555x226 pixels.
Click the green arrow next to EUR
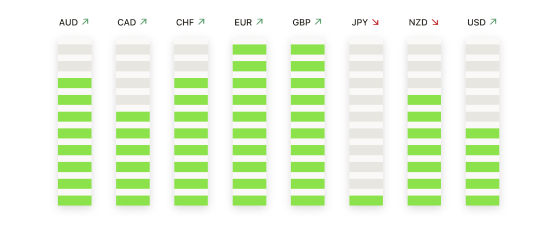(260, 22)
